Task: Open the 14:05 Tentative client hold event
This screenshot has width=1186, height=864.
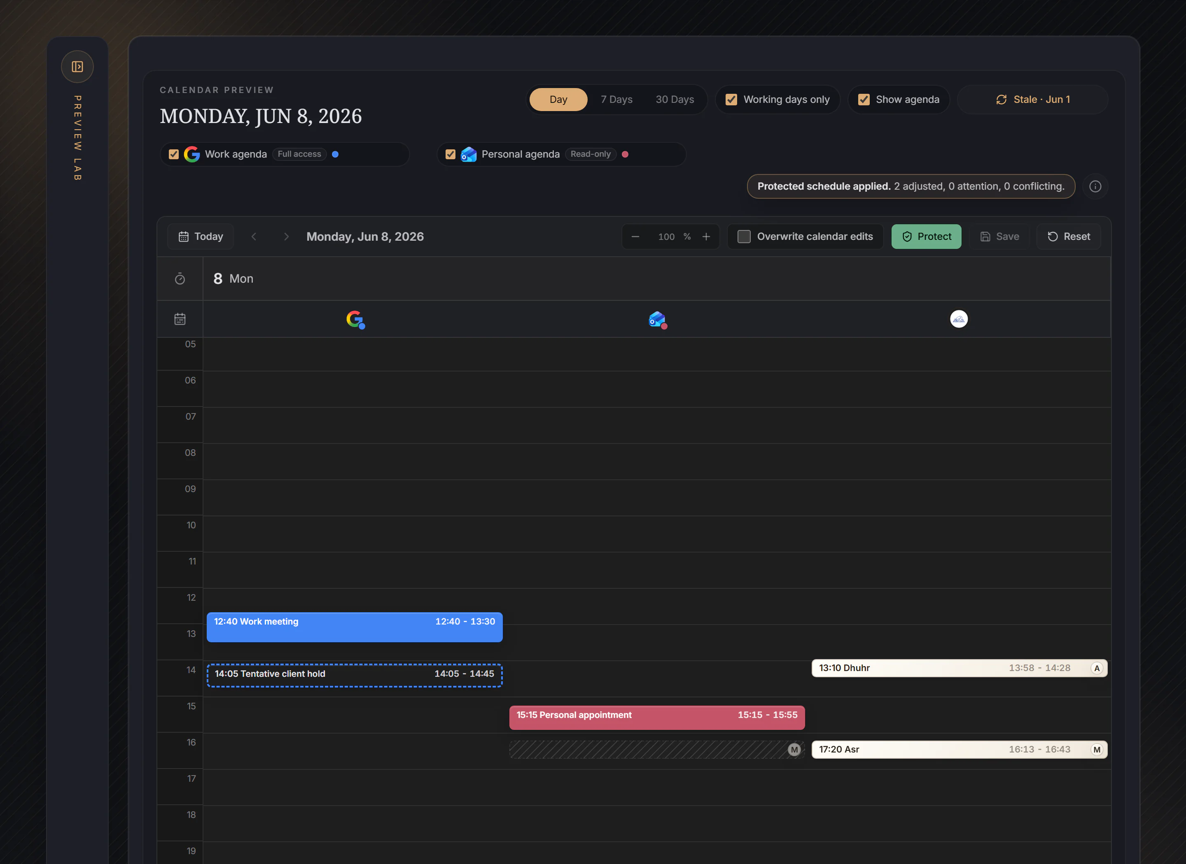Action: pos(354,675)
